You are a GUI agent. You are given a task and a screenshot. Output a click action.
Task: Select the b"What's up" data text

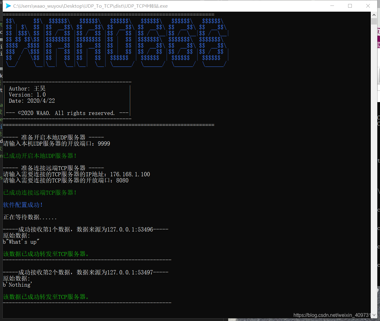coord(21,242)
